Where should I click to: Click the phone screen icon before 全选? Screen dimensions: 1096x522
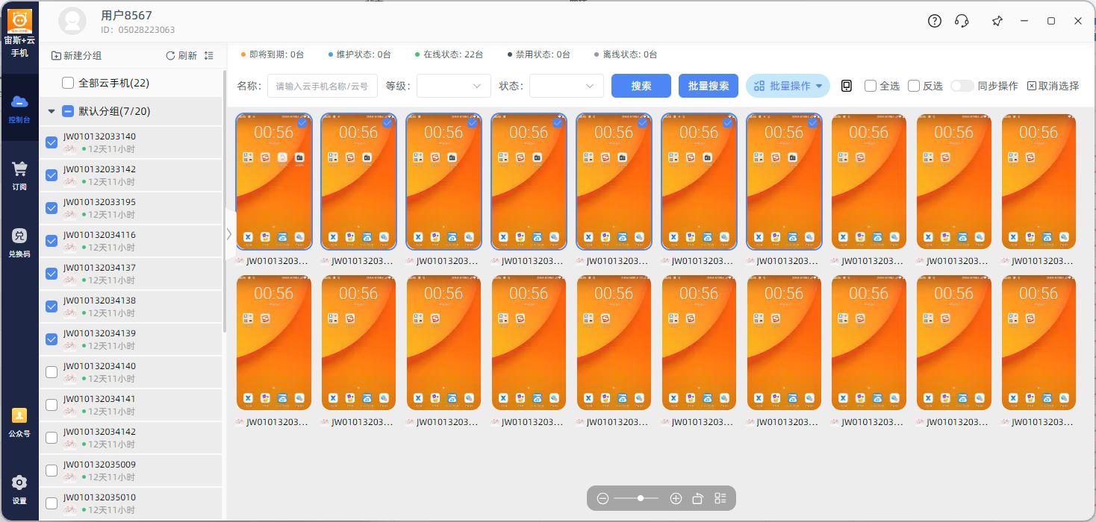847,86
